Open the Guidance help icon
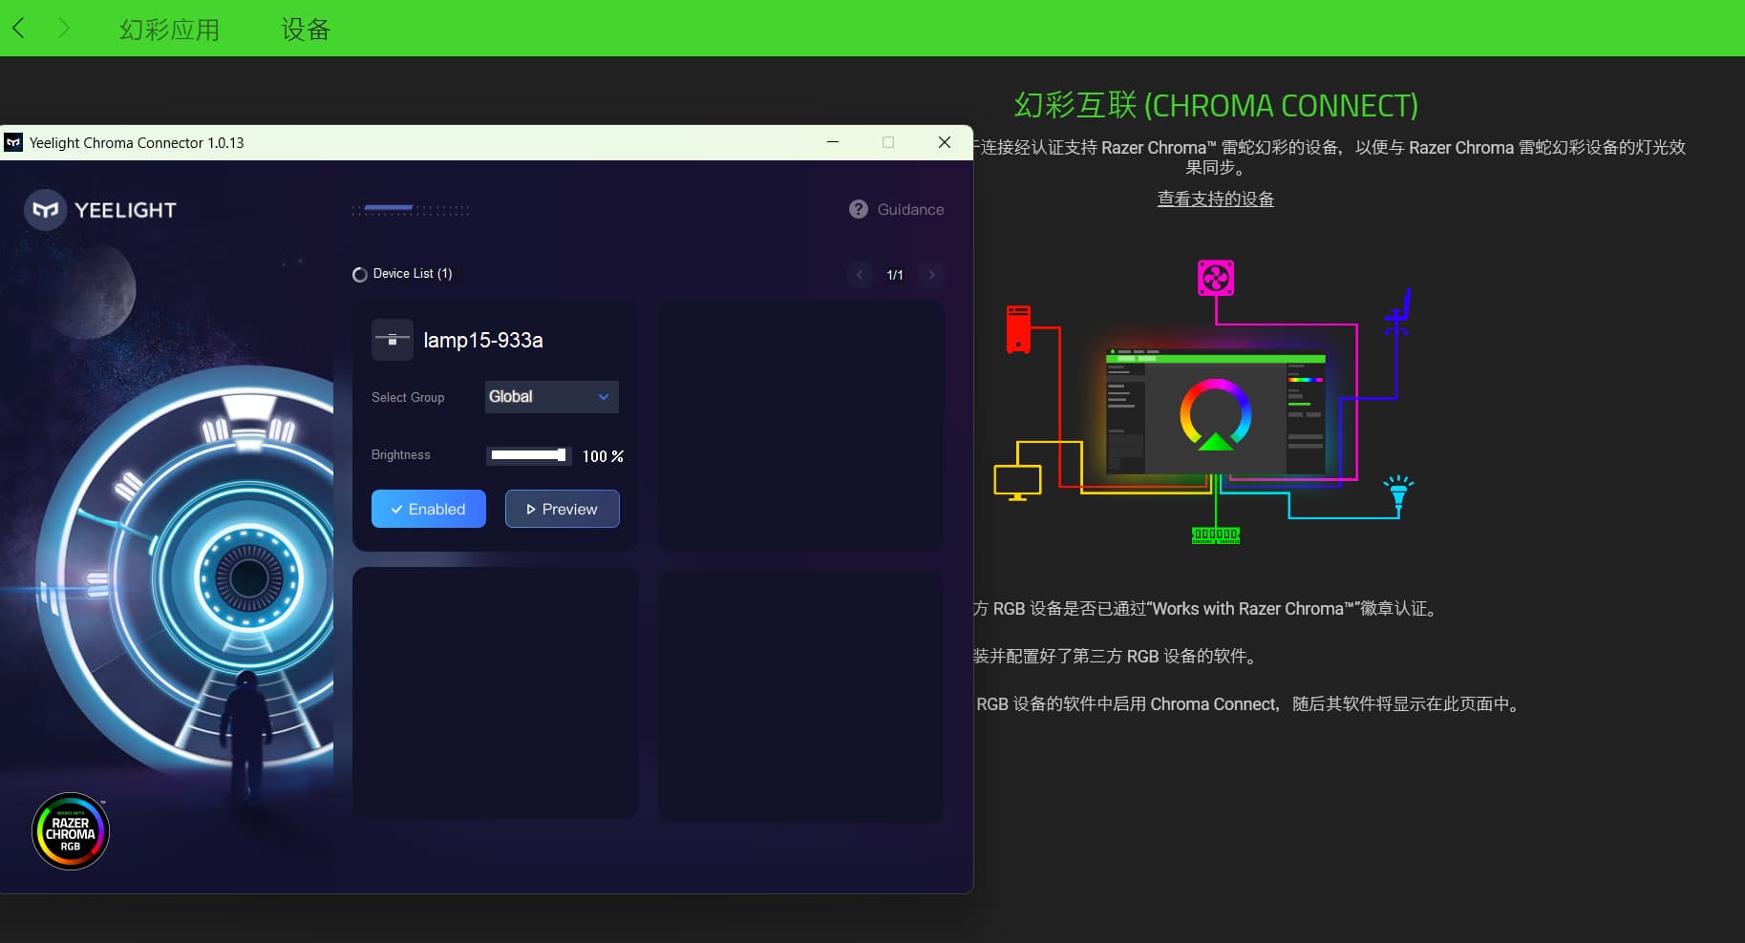This screenshot has height=943, width=1745. [x=858, y=209]
